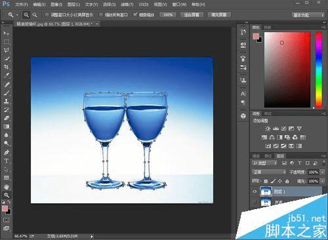Select the Gradient tool
The image size is (328, 240).
7,127
